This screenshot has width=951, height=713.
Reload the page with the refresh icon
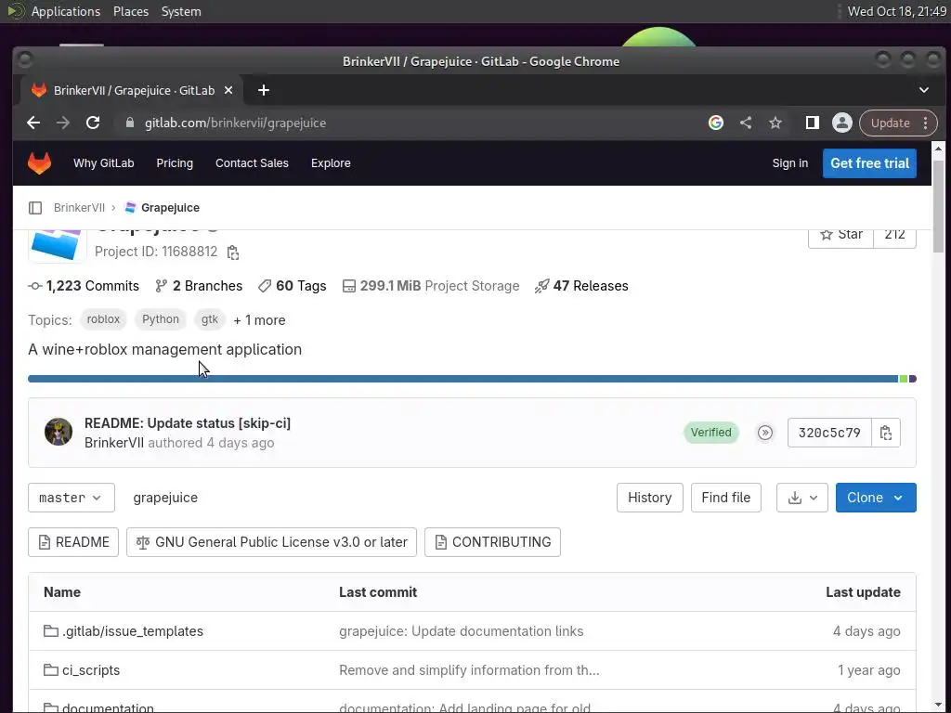pos(93,123)
